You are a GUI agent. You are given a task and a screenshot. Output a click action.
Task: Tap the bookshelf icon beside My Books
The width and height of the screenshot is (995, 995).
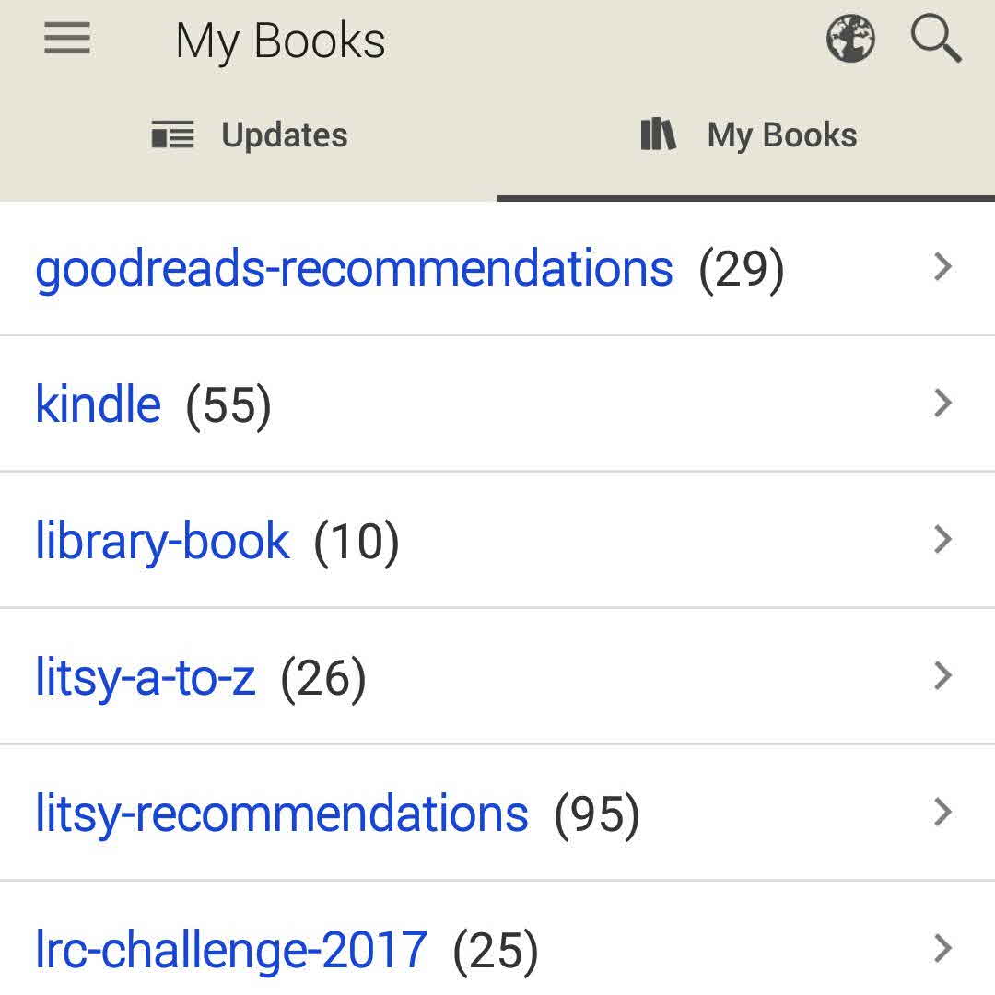(658, 135)
